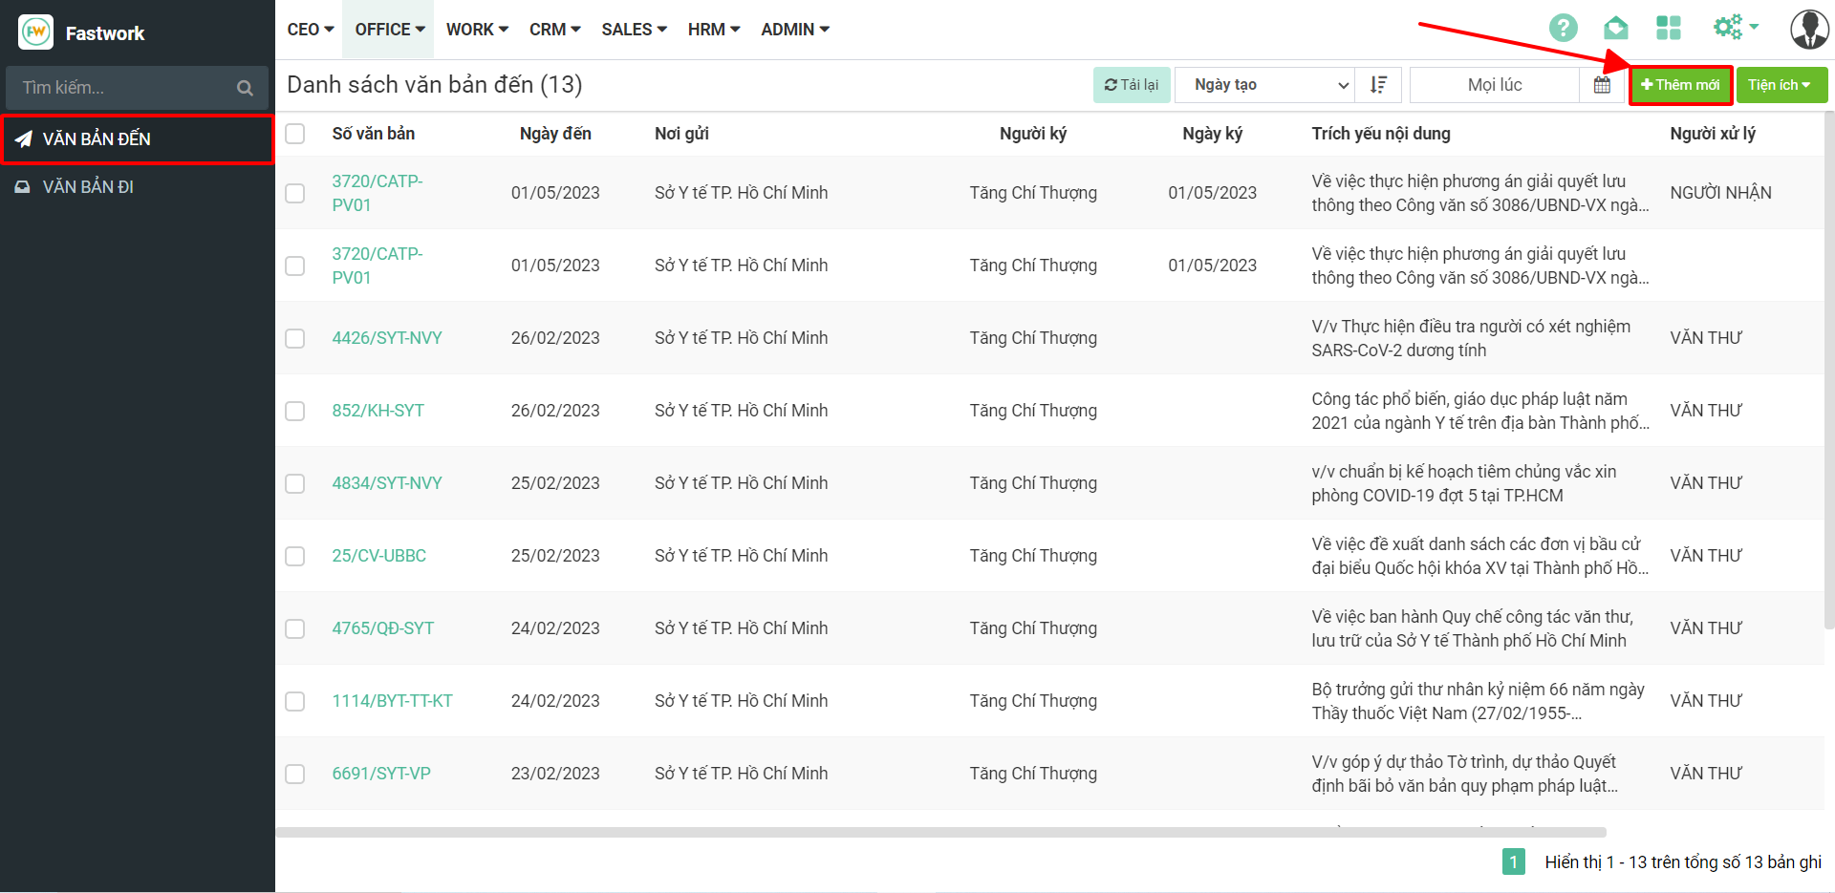Click the horizontal scrollbar under the table
The width and height of the screenshot is (1835, 893).
940,833
